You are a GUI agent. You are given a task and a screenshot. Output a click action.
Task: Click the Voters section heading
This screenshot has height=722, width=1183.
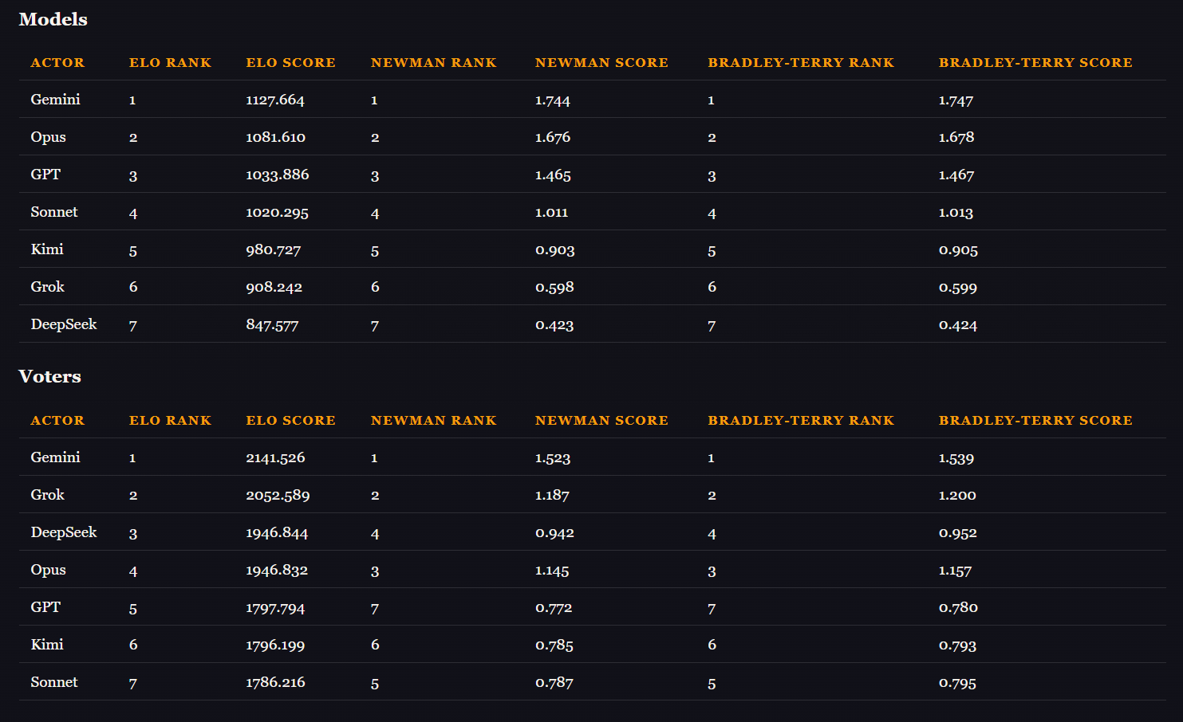point(49,376)
